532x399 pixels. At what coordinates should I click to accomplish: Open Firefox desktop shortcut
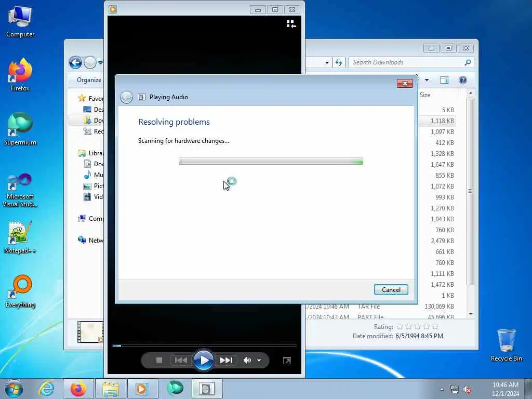(20, 75)
